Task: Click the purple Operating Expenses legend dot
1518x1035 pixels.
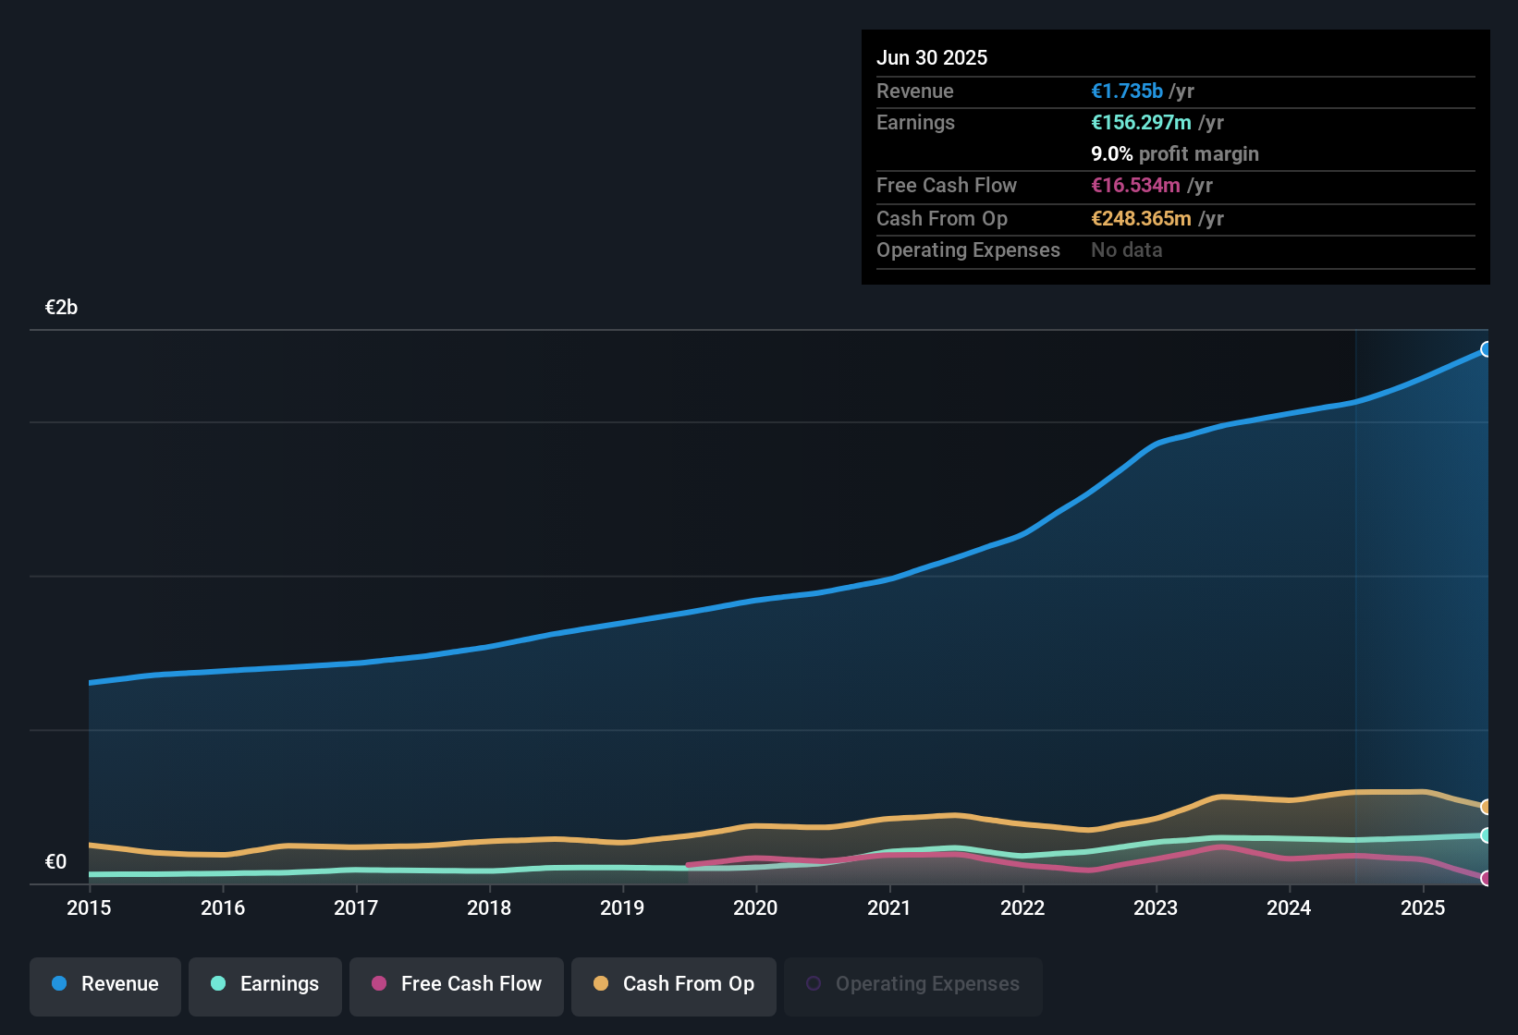Action: click(x=814, y=985)
